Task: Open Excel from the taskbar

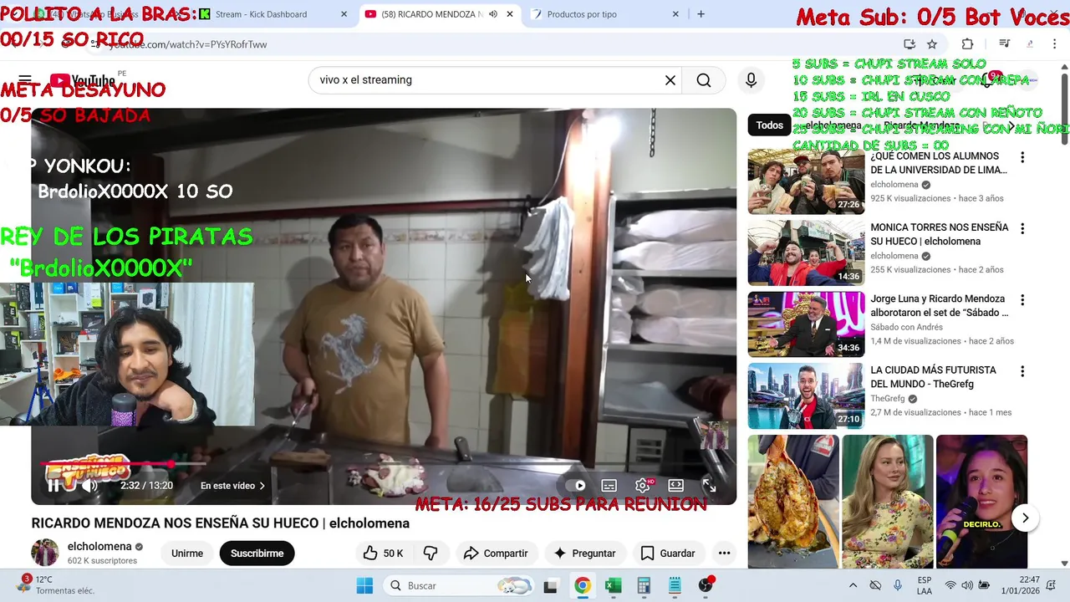Action: [613, 585]
